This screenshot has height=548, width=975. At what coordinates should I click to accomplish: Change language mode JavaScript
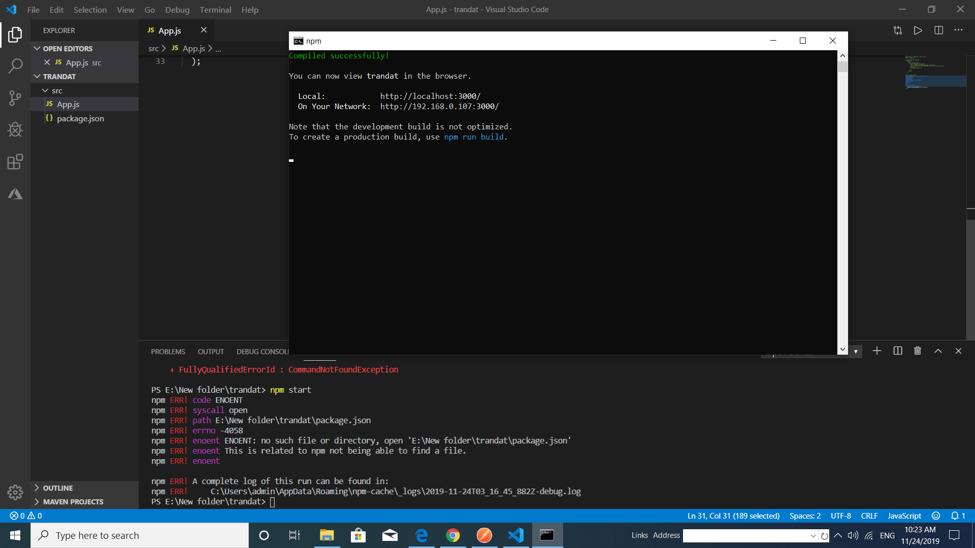904,516
